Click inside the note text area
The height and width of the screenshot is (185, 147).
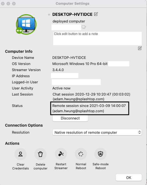(x=97, y=38)
